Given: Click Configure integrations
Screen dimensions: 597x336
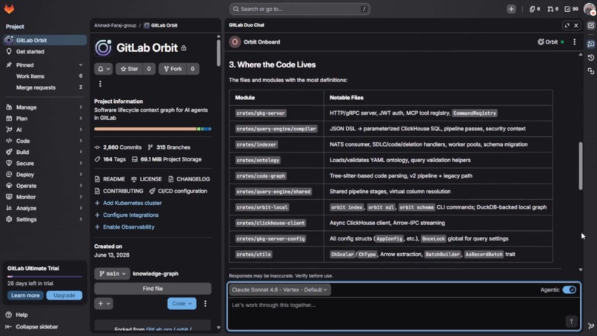Looking at the screenshot, I should coord(127,215).
